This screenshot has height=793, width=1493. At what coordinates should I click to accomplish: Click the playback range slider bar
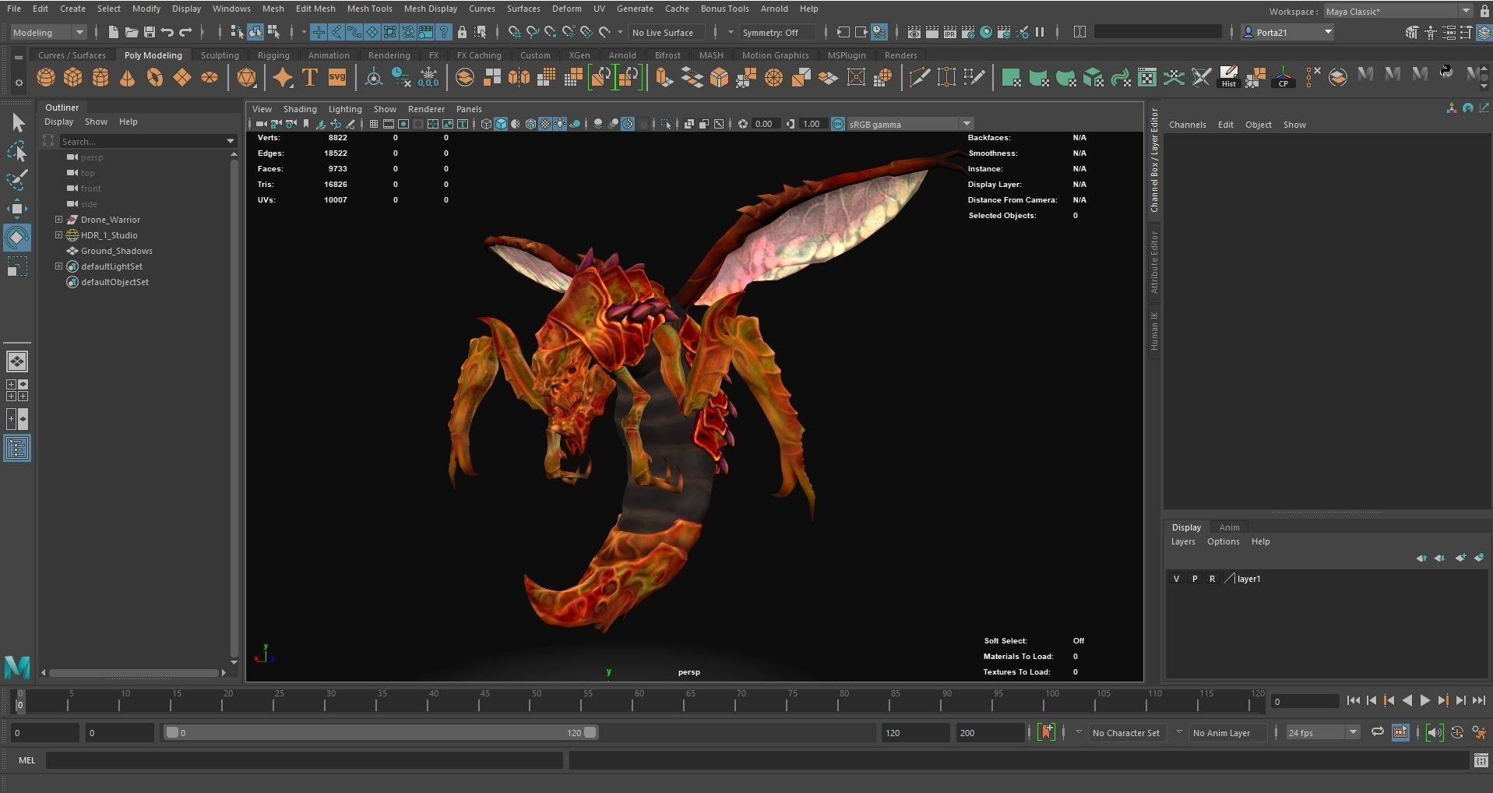point(382,732)
